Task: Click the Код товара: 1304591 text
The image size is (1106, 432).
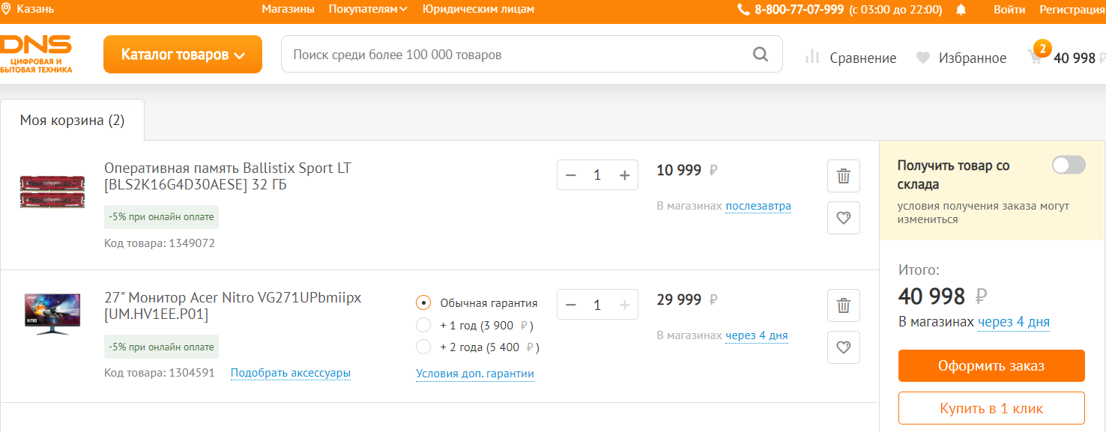Action: [x=160, y=373]
